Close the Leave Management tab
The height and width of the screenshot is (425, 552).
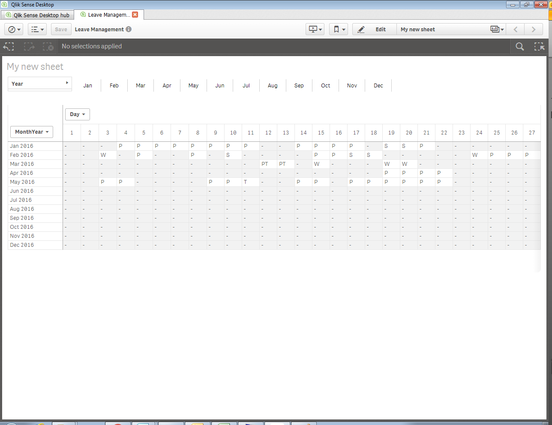pos(135,15)
